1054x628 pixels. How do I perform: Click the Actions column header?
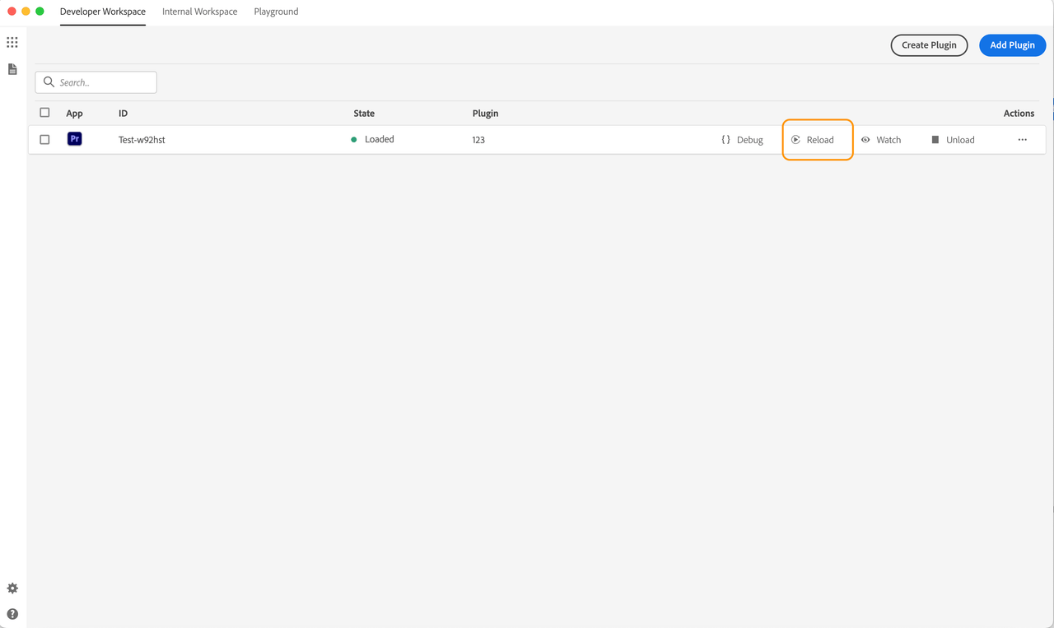tap(1019, 114)
